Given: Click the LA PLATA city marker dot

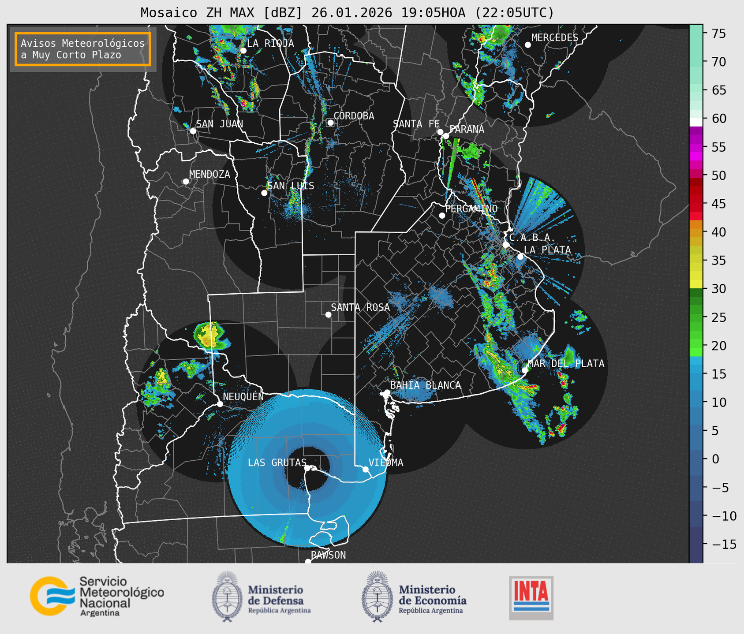Looking at the screenshot, I should coord(520,257).
